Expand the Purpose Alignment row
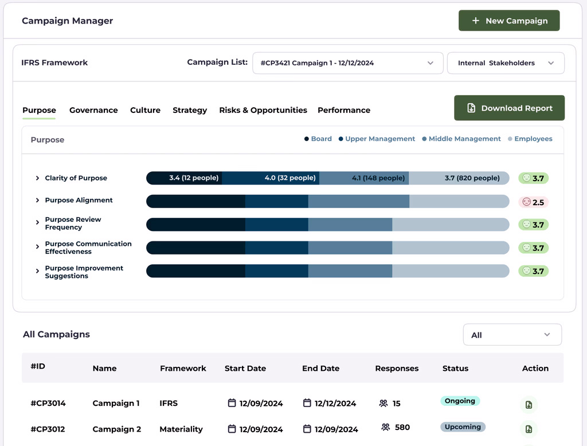Image resolution: width=587 pixels, height=446 pixels. coord(38,200)
